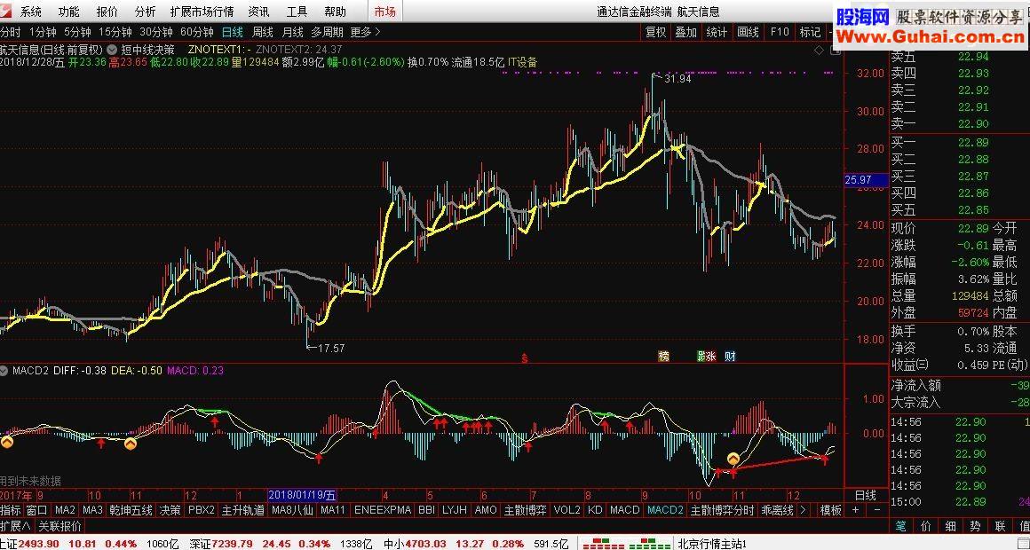Click the 叠加 overlay button

coord(685,32)
